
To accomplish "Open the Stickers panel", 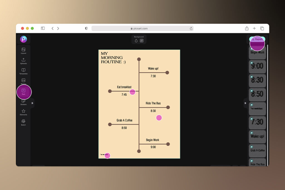I will point(23,102).
